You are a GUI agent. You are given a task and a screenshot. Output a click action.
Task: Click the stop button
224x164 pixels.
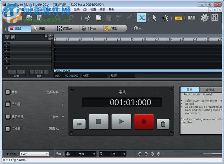pyautogui.click(x=99, y=122)
